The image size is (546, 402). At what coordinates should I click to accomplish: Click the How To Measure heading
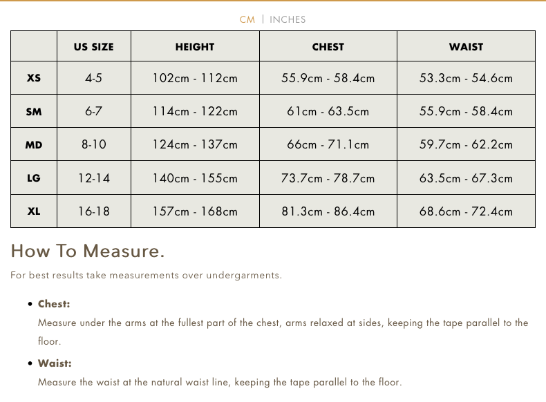88,251
